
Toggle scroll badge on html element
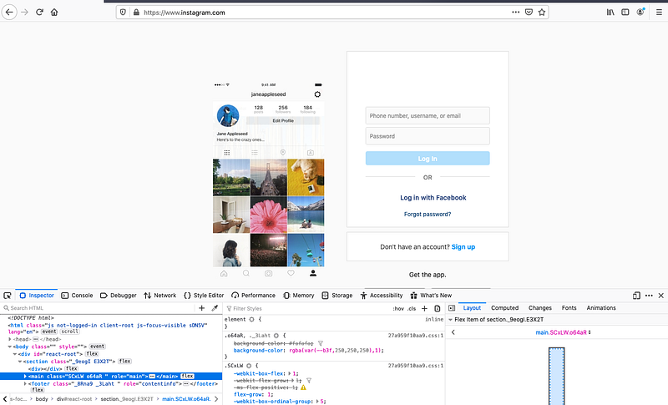pos(69,332)
